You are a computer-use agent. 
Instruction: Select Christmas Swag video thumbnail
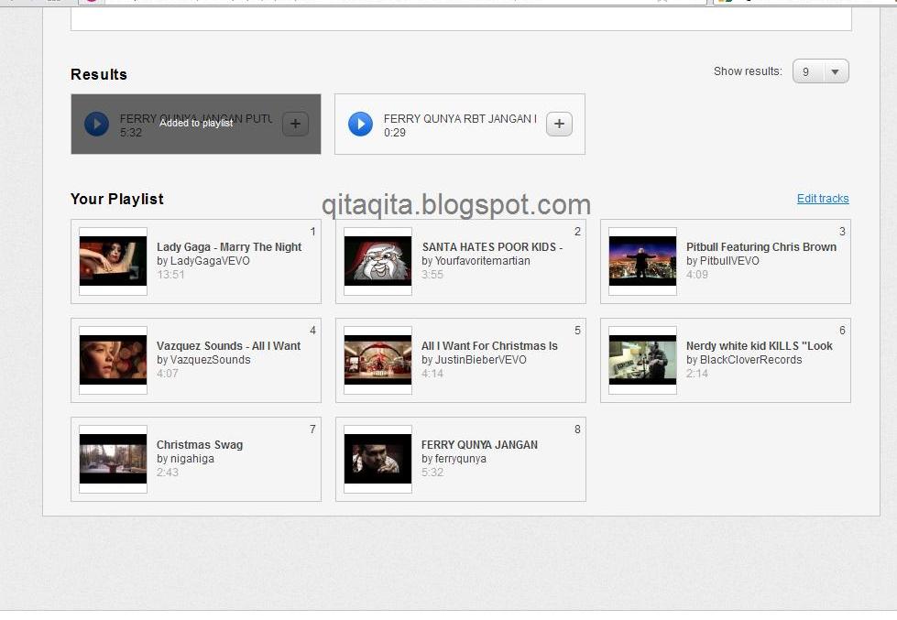[x=114, y=460]
